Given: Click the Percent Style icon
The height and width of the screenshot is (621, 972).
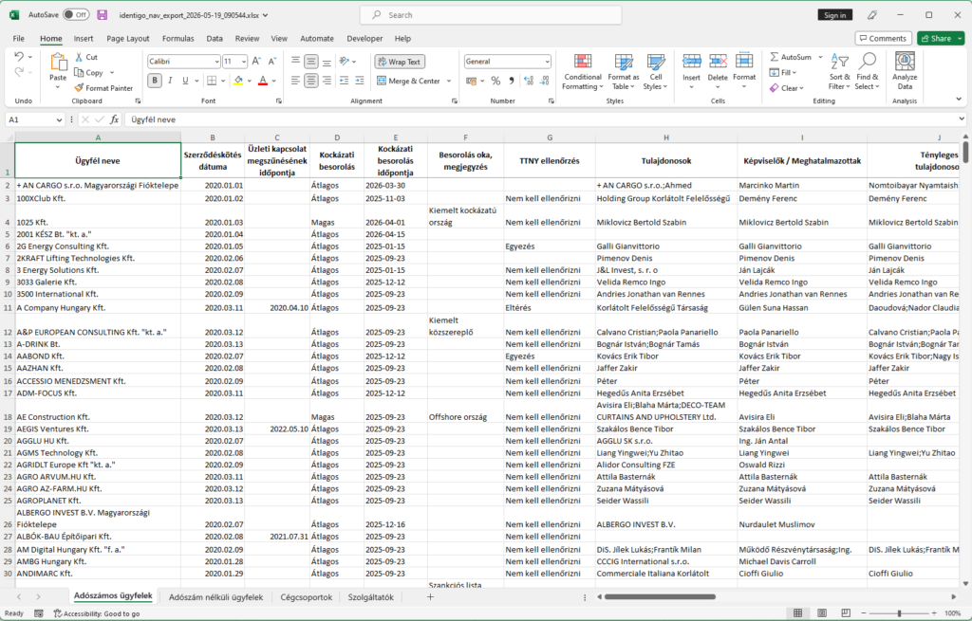Looking at the screenshot, I should 495,81.
